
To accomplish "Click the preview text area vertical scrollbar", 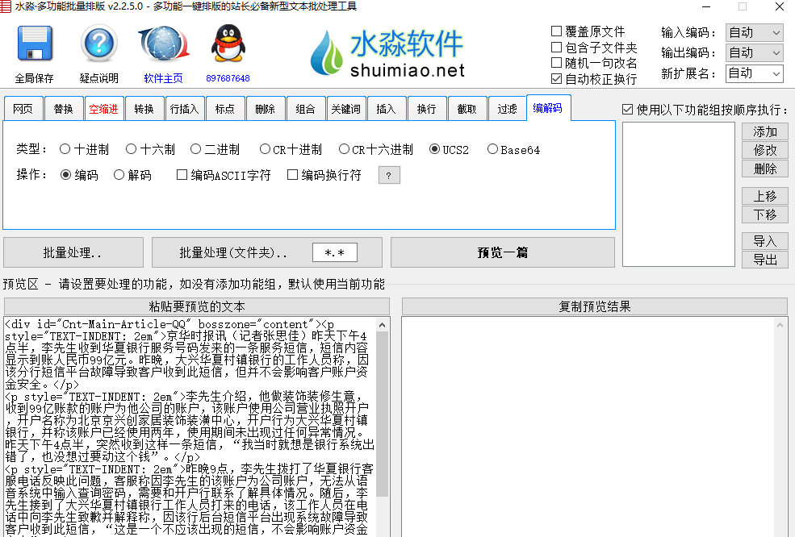I will 383,427.
